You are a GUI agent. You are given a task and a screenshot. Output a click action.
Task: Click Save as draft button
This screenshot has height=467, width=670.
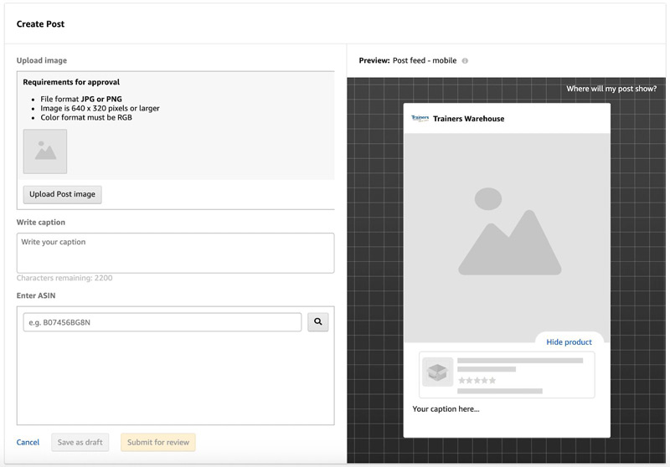(80, 442)
